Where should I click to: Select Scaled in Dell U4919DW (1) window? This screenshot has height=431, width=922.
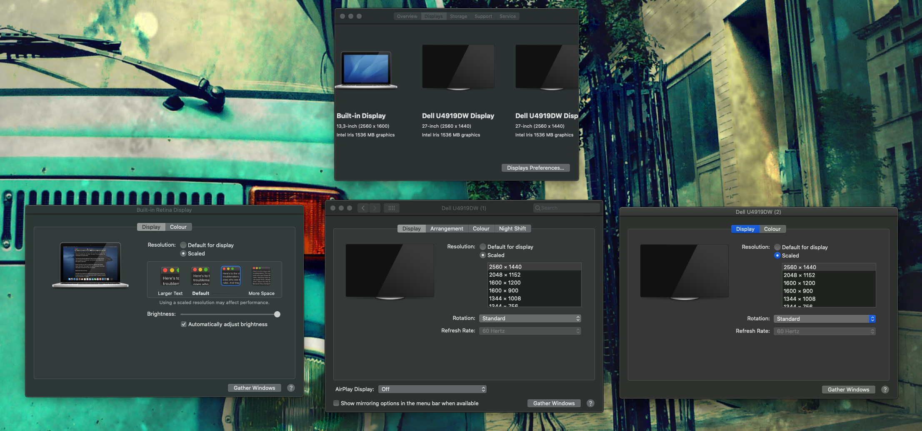pyautogui.click(x=483, y=255)
